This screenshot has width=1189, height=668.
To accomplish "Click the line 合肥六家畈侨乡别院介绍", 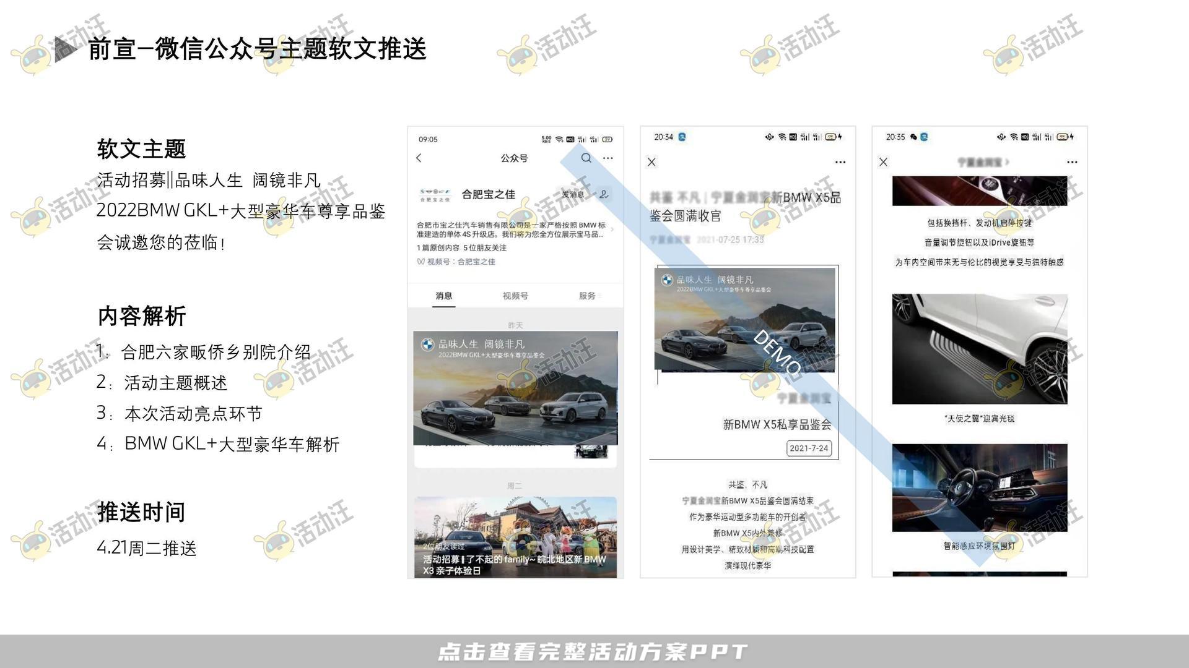I will point(216,352).
